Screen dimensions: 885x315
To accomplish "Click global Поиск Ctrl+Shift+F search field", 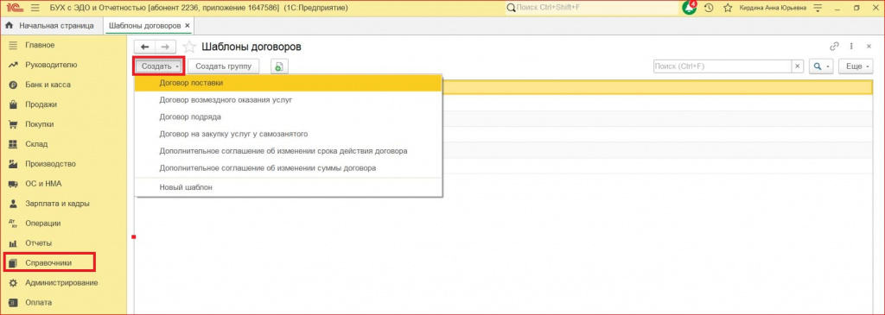I will coord(590,8).
